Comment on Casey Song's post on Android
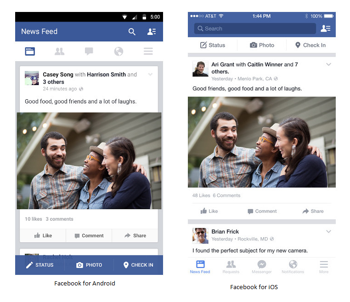The image size is (350, 302). pos(89,236)
